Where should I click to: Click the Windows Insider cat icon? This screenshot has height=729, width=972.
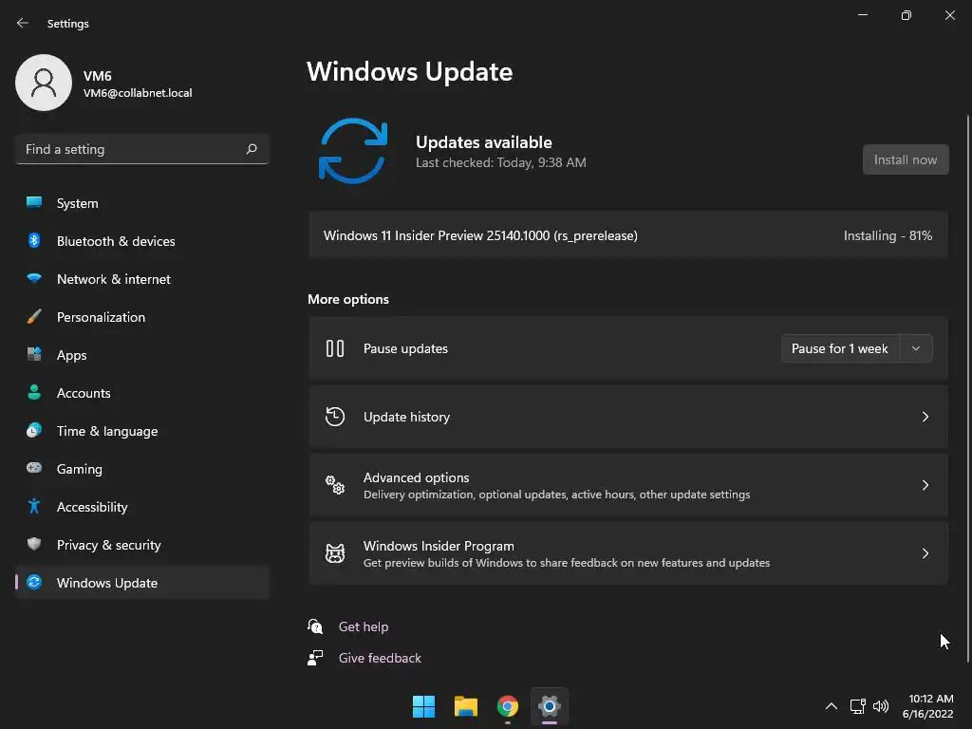tap(335, 553)
